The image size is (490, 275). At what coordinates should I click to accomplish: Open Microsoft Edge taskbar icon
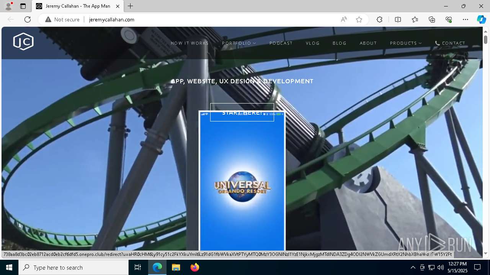pos(157,267)
